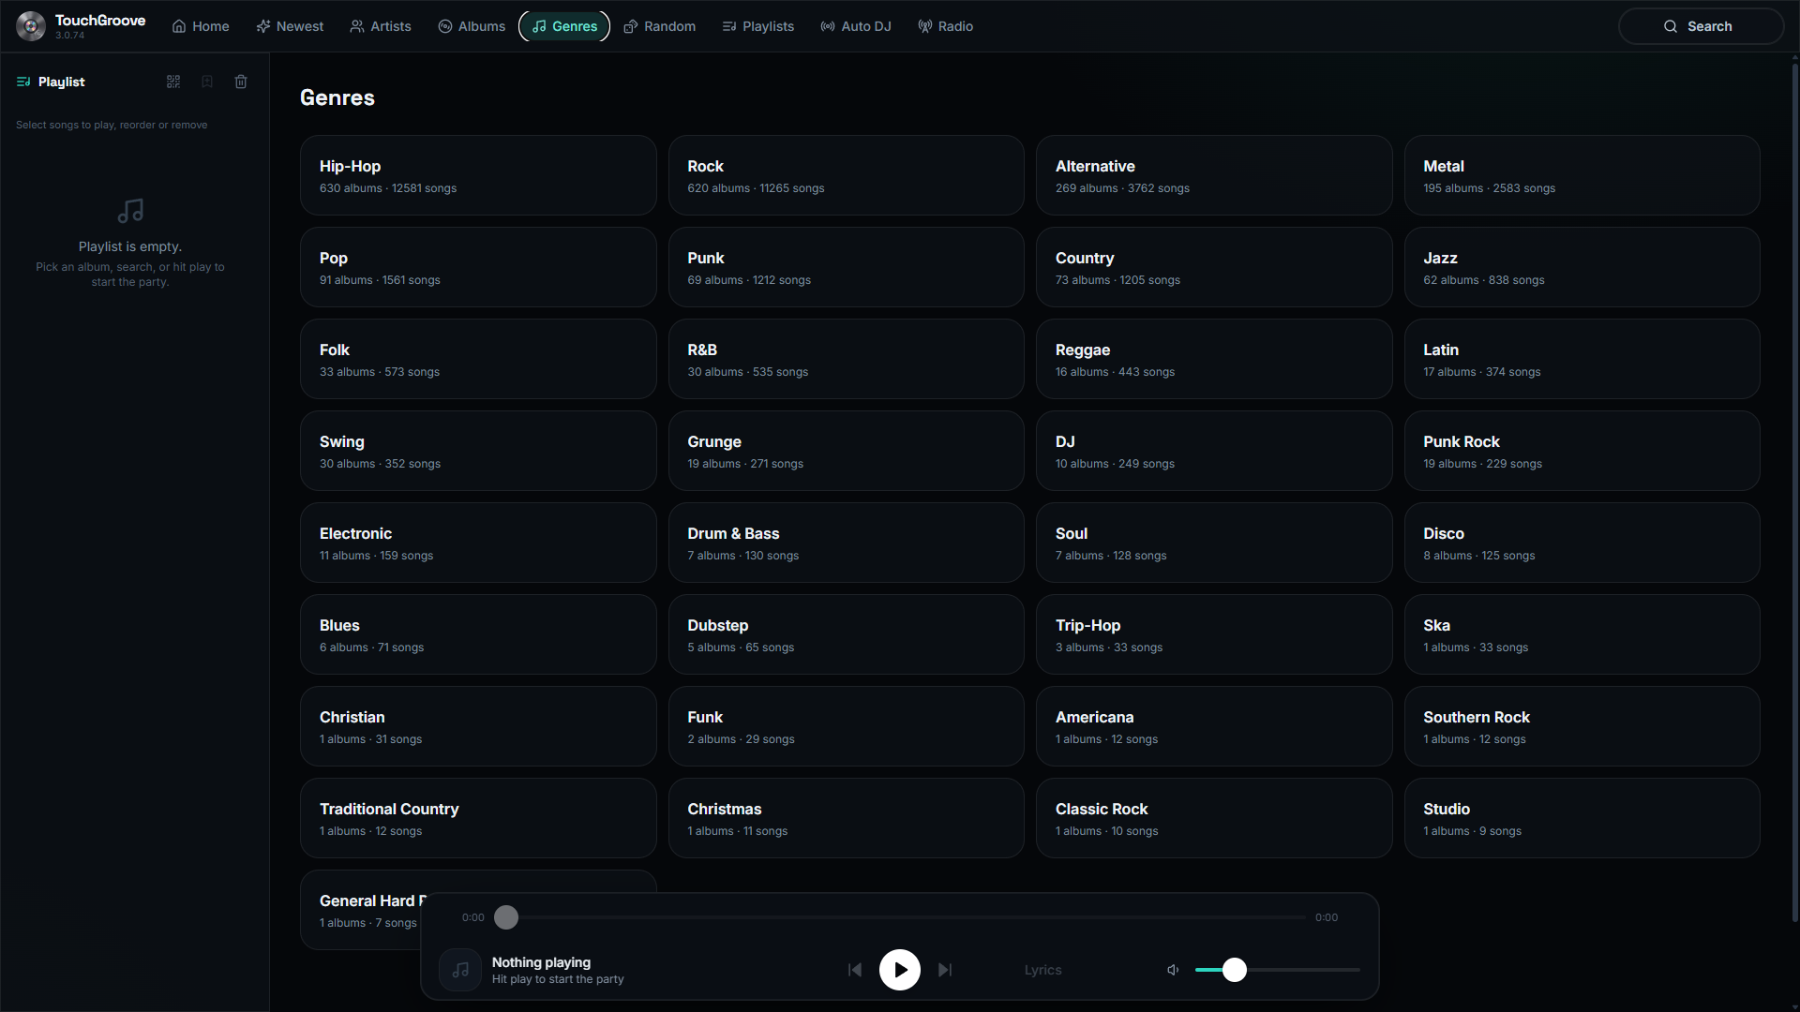Open the QR code icon in Playlist panel

pos(173,82)
